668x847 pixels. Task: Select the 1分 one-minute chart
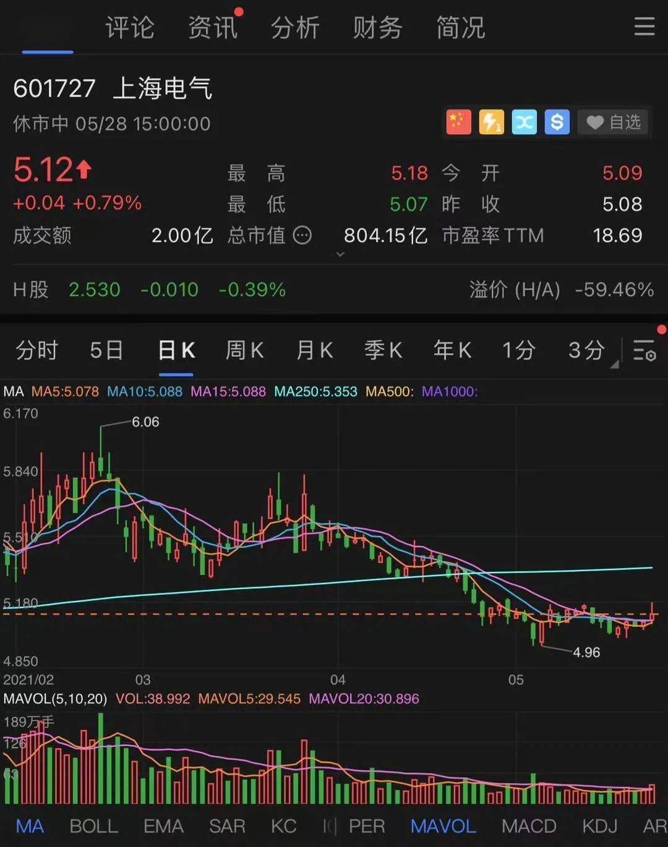pyautogui.click(x=518, y=351)
